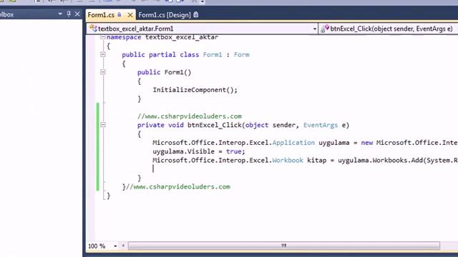Switch to the Form1.cs [Design] tab

(165, 15)
